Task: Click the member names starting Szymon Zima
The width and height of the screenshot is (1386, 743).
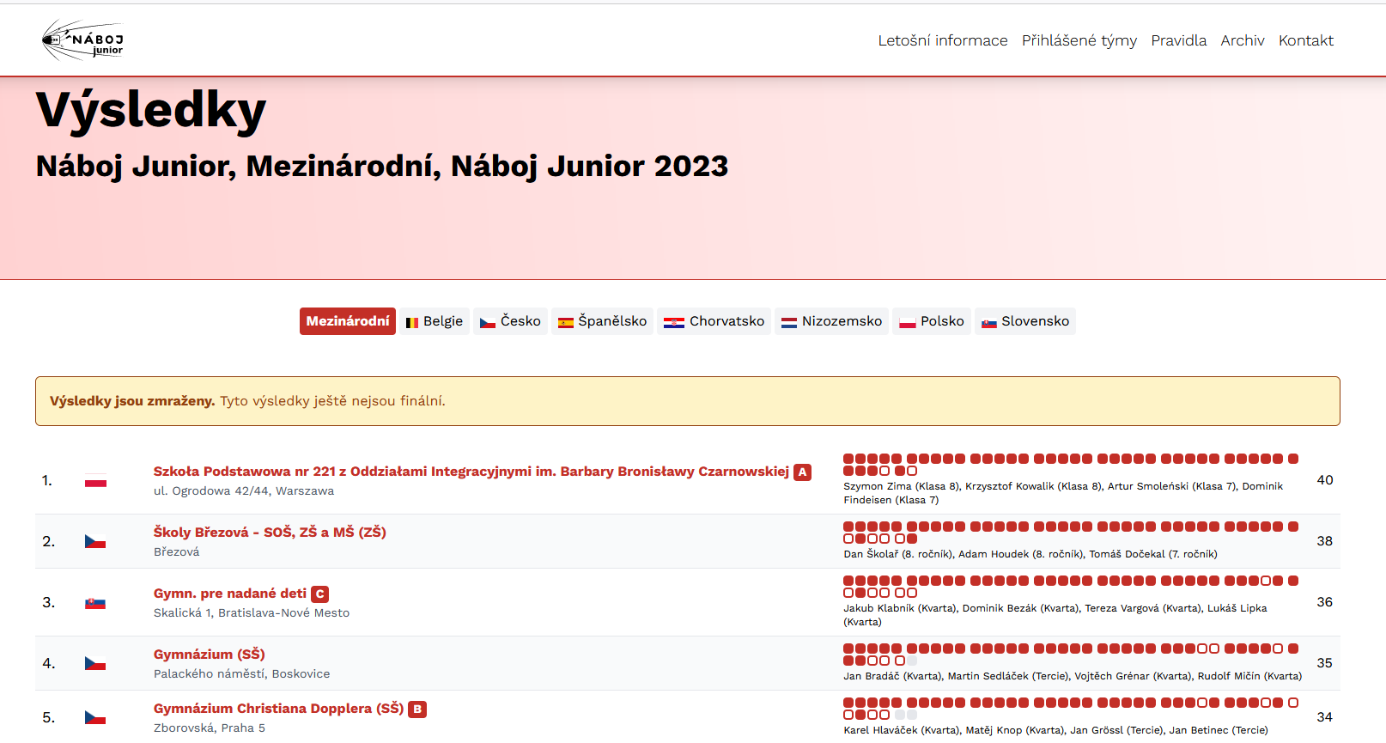Action: [1063, 493]
